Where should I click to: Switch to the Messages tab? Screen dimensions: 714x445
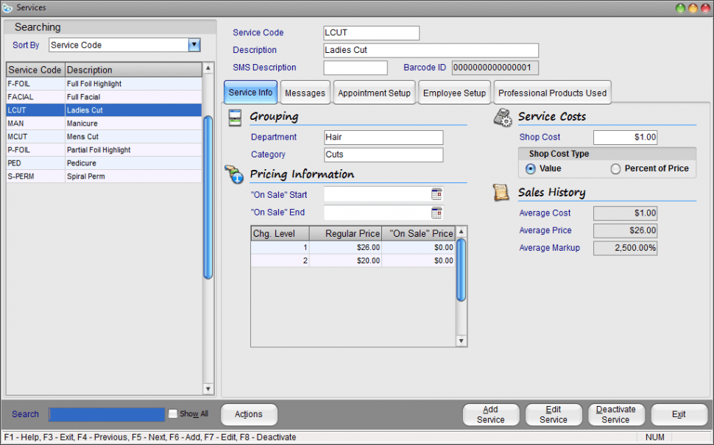coord(305,93)
